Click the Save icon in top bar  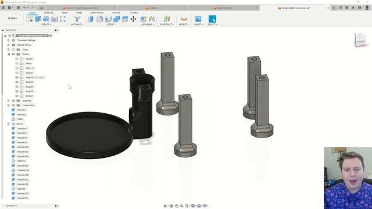(x=18, y=8)
